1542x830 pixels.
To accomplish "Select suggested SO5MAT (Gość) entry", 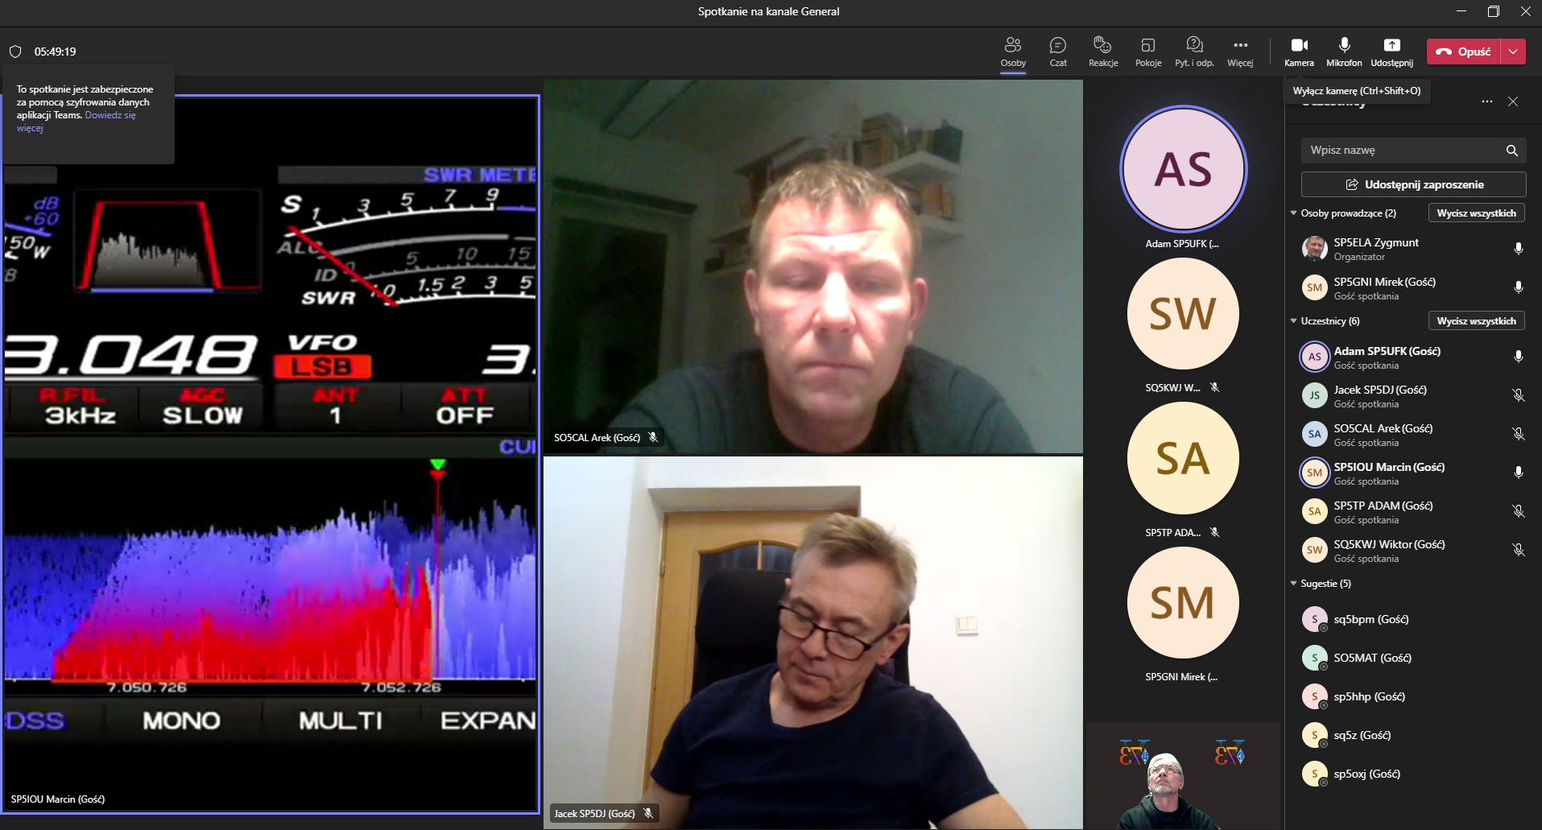I will pos(1413,658).
